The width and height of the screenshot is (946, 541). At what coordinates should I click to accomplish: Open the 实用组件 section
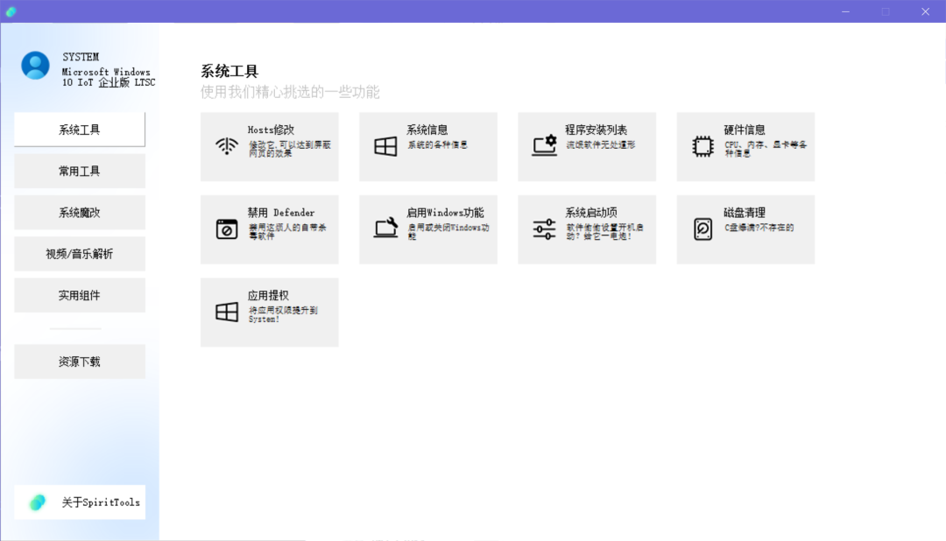point(80,295)
